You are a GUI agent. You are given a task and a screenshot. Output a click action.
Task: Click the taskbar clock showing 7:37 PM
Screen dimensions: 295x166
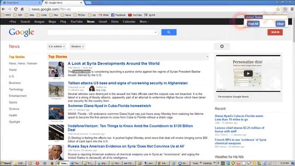coord(284,163)
